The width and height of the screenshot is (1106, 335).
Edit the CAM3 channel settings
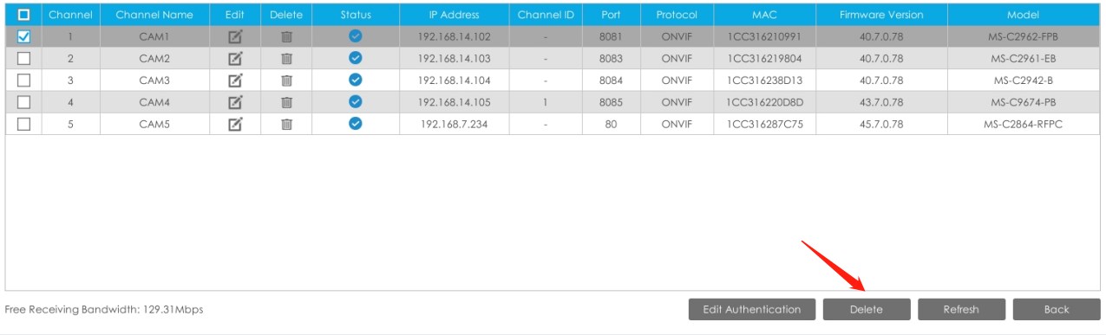point(235,80)
